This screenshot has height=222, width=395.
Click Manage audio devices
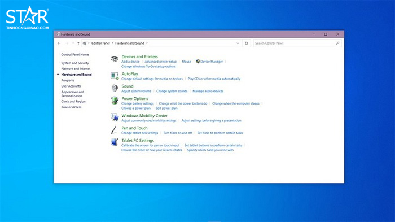click(208, 91)
